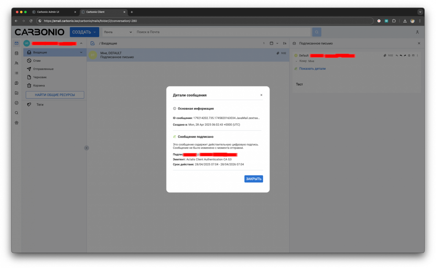This screenshot has height=268, width=436.
Task: Open more actions menu for the message
Action: tap(417, 55)
